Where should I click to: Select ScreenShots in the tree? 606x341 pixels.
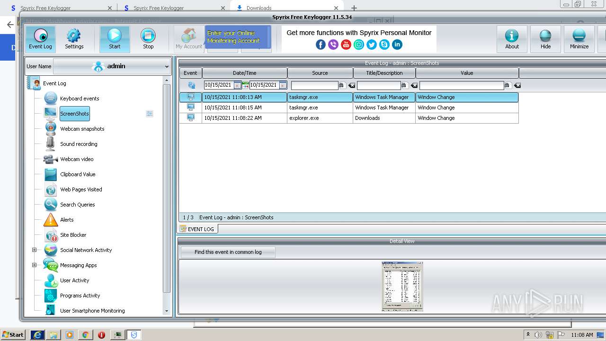pos(74,114)
